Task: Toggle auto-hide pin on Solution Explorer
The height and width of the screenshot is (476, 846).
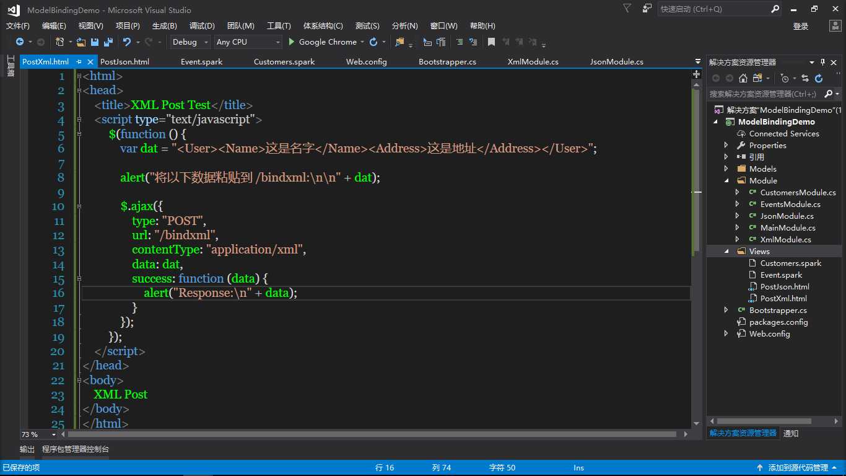Action: pos(823,62)
